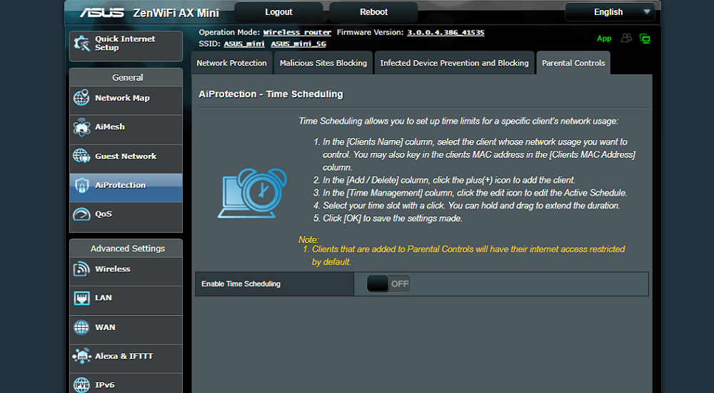Click the ASUS_mini SSID link
The height and width of the screenshot is (393, 714).
point(244,44)
